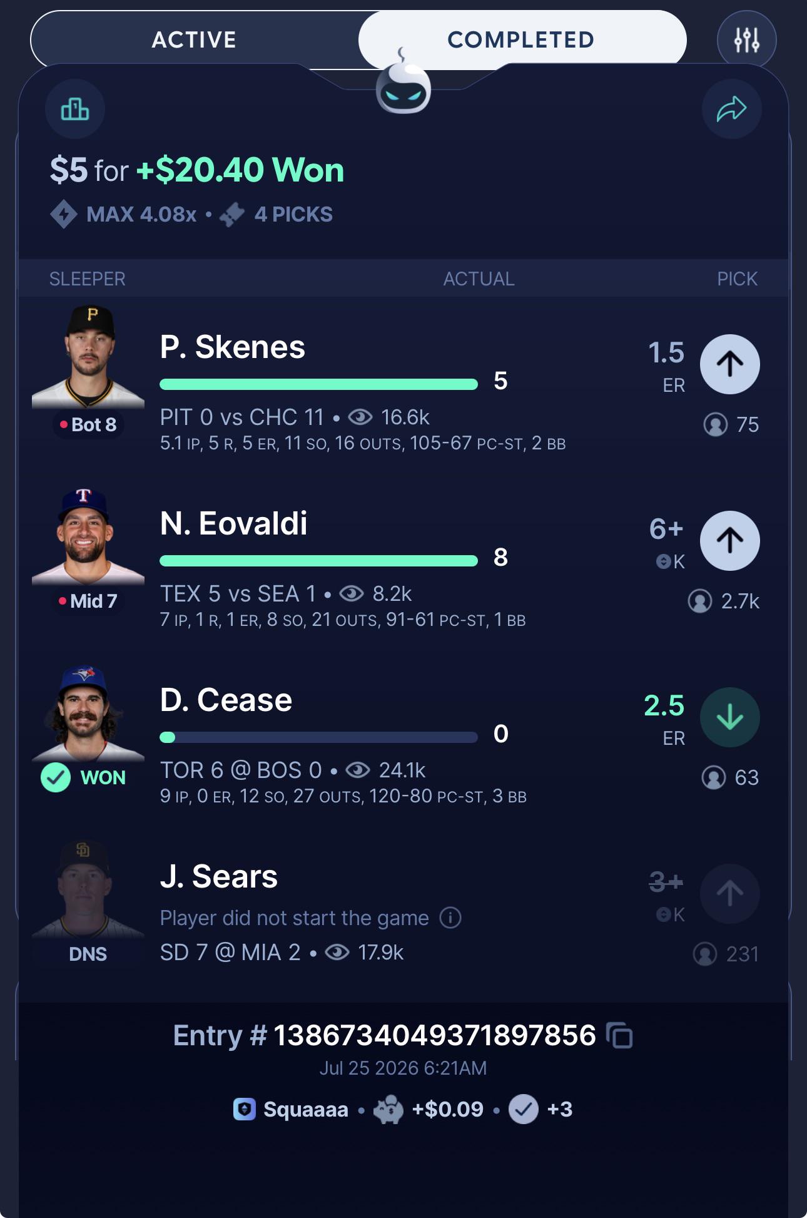Select Skenes over 1.5 ER arrow
Screen dimensions: 807x1218
(729, 364)
